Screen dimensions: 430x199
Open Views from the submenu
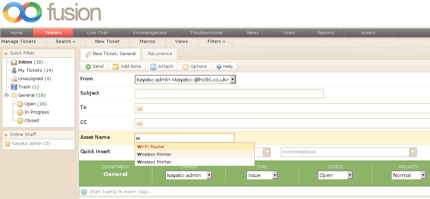pos(181,42)
